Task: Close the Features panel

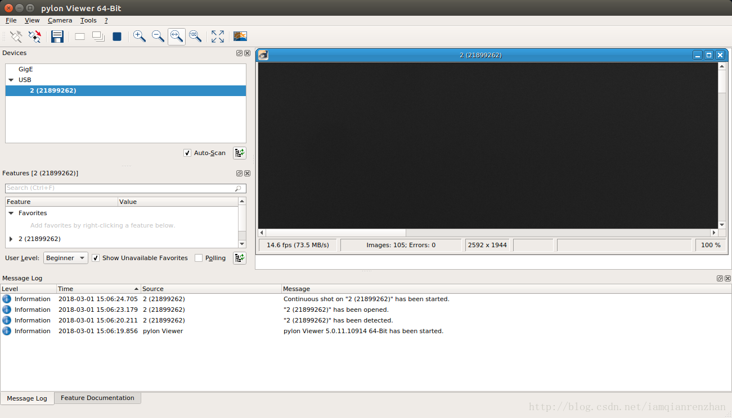Action: tap(247, 173)
